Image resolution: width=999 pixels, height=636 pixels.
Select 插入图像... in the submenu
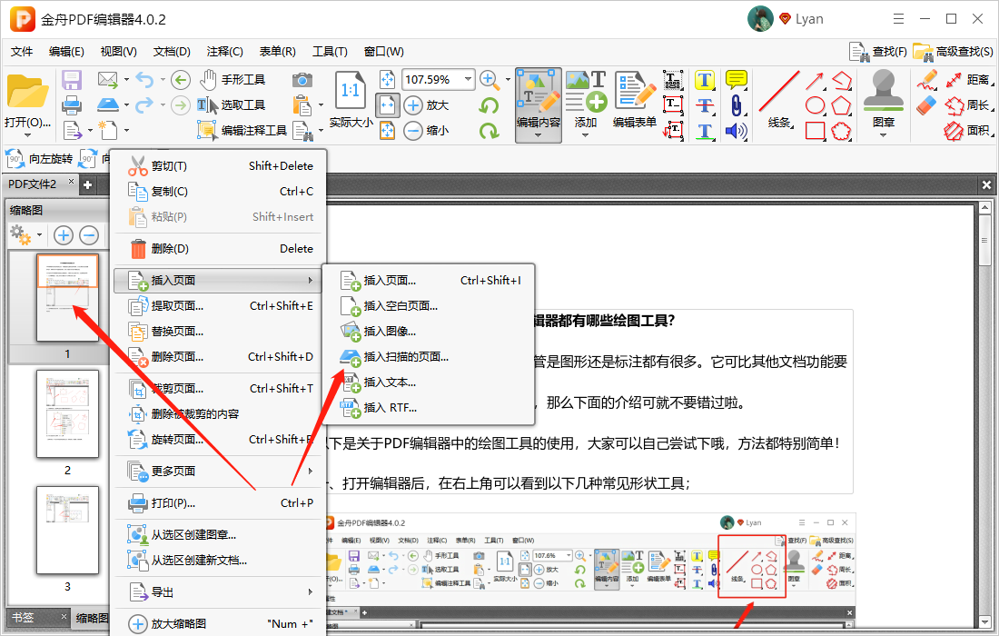(428, 332)
